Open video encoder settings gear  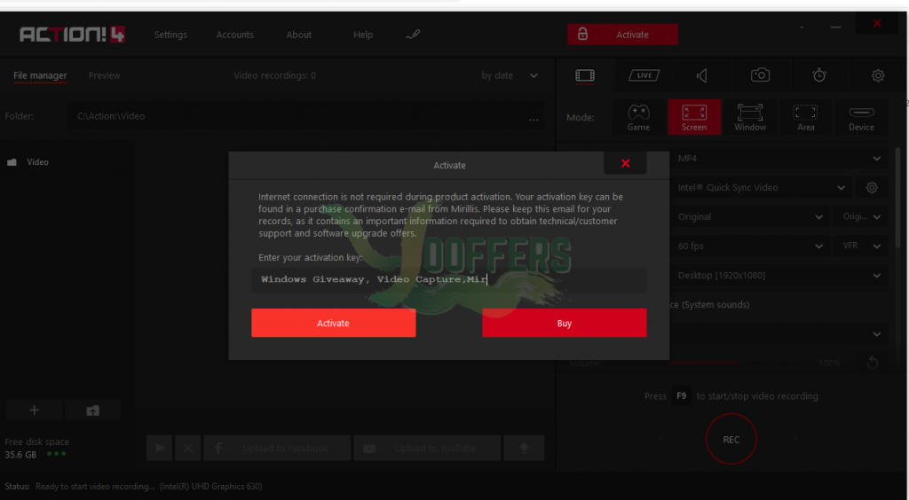point(872,188)
